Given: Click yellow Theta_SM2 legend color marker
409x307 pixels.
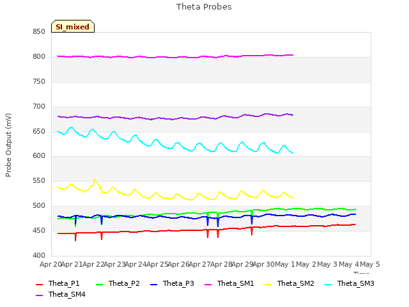Looking at the screenshot, I should 268,284.
